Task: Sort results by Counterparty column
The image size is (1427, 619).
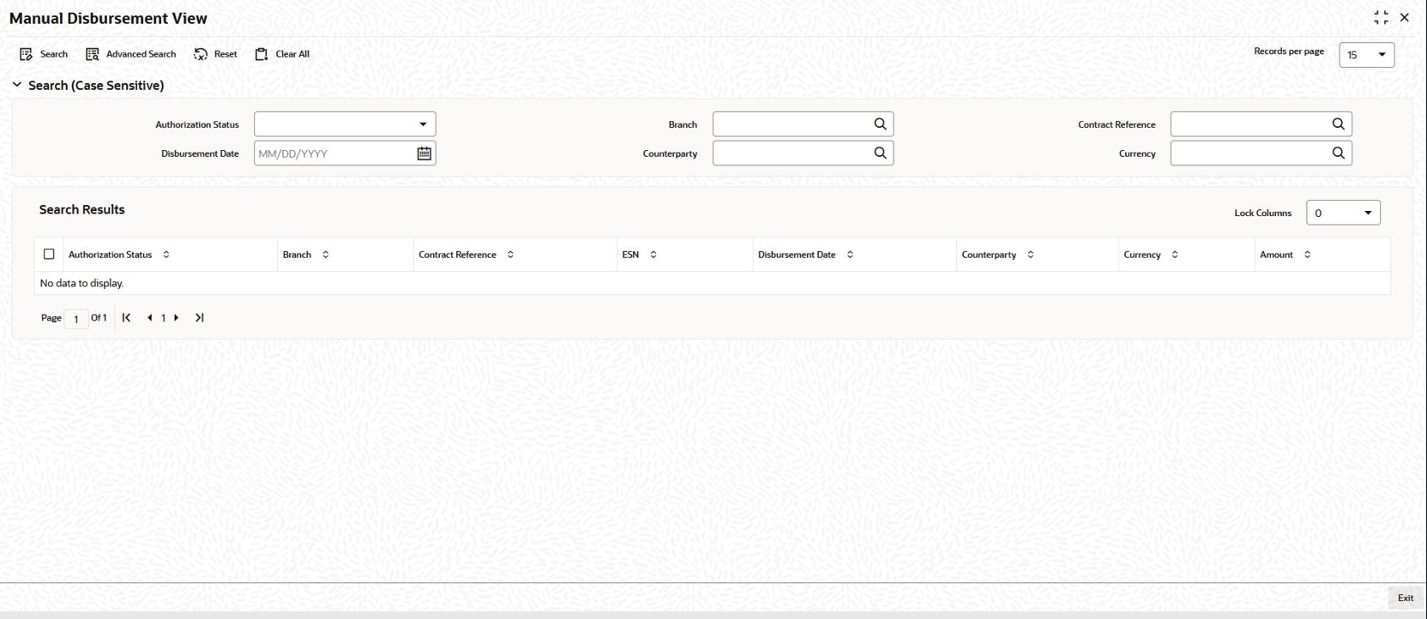Action: (1031, 255)
